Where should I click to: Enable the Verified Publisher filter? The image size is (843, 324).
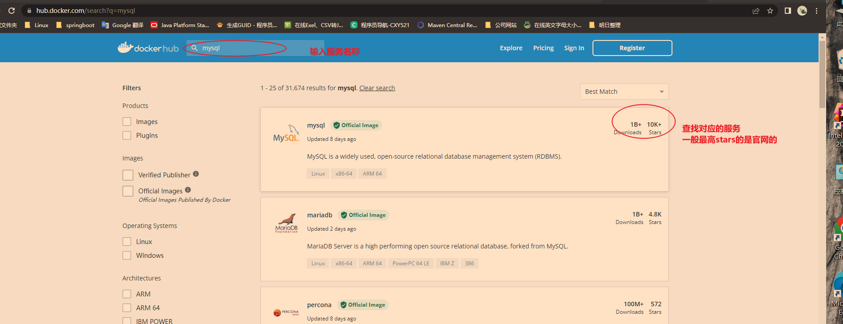[128, 175]
